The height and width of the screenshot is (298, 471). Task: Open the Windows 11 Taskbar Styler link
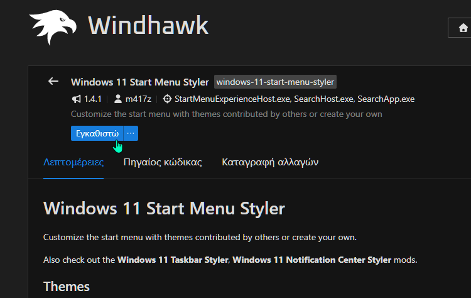tap(173, 260)
